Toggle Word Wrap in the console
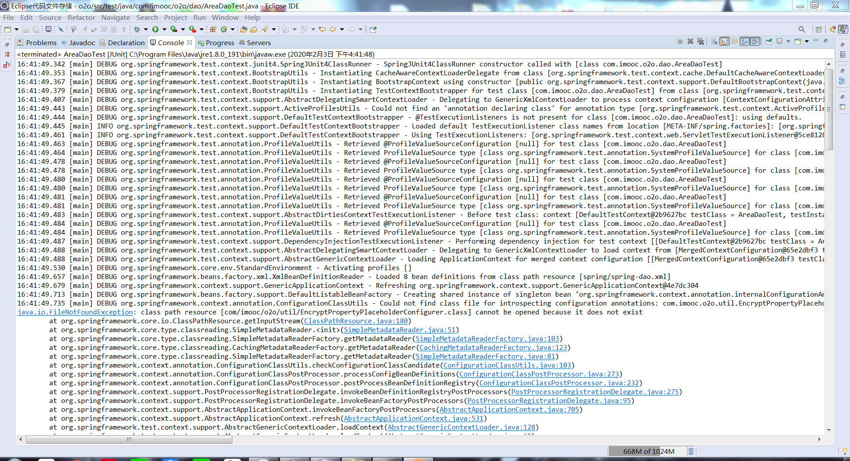This screenshot has width=850, height=461. pyautogui.click(x=734, y=41)
